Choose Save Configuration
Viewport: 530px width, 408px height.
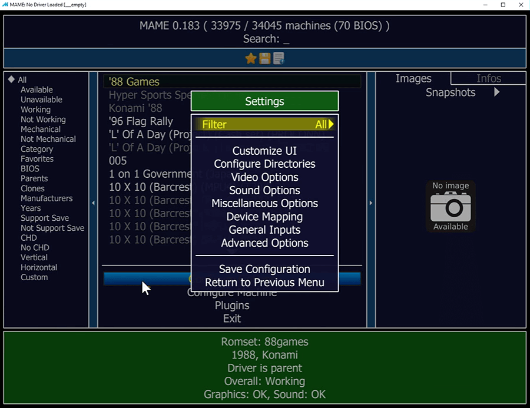tap(264, 269)
